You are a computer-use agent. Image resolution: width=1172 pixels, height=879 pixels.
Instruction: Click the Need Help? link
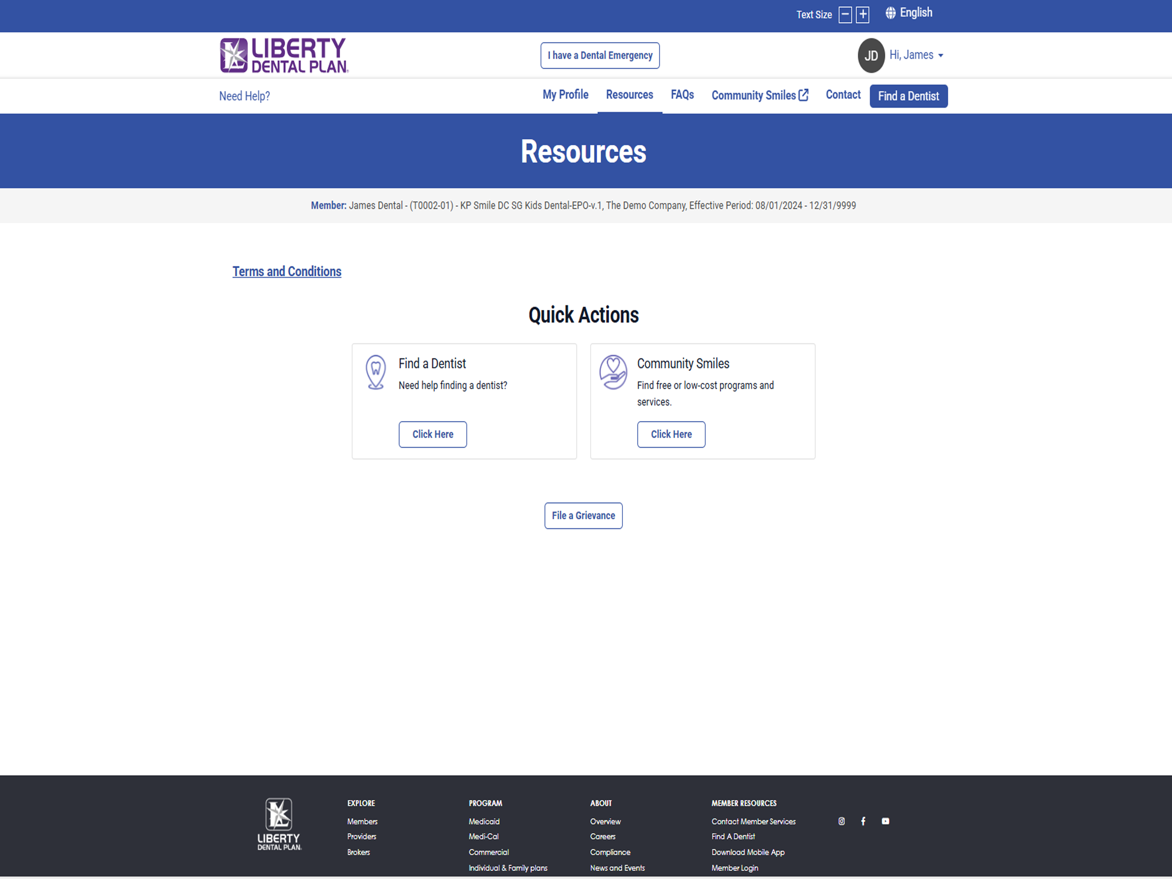245,96
